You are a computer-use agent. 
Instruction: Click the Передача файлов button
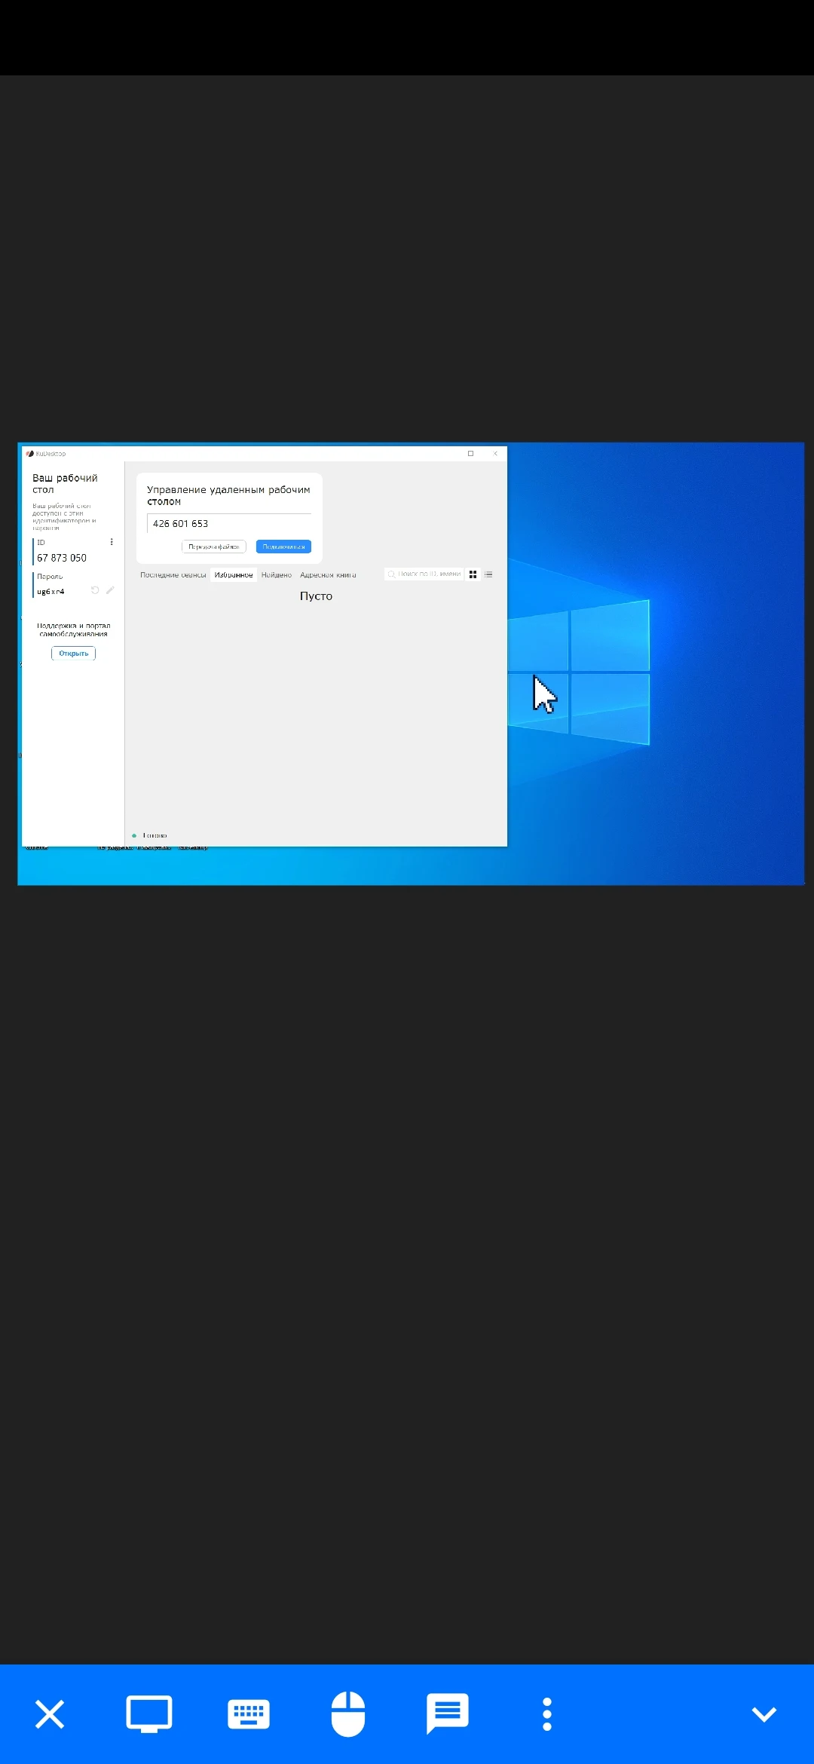point(214,547)
